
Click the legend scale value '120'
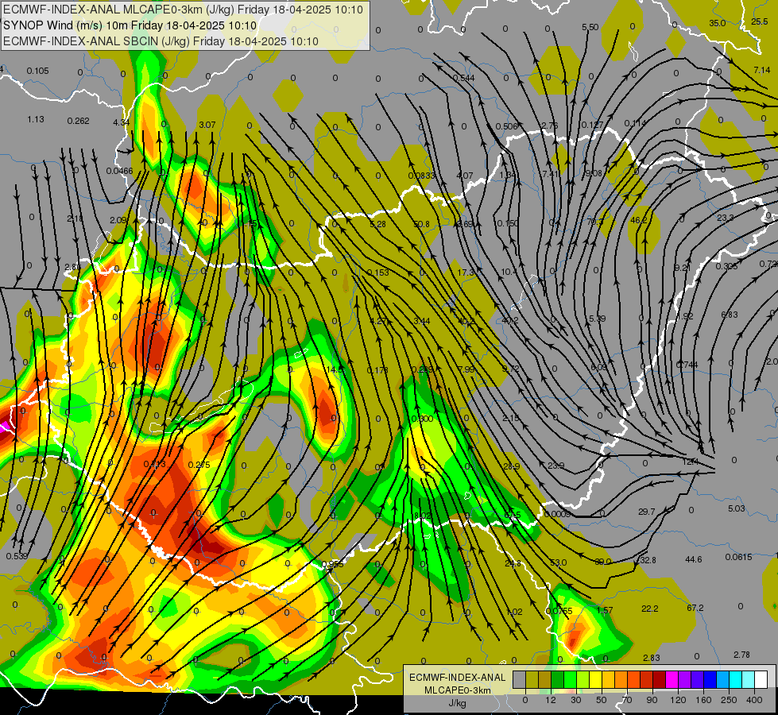678,700
